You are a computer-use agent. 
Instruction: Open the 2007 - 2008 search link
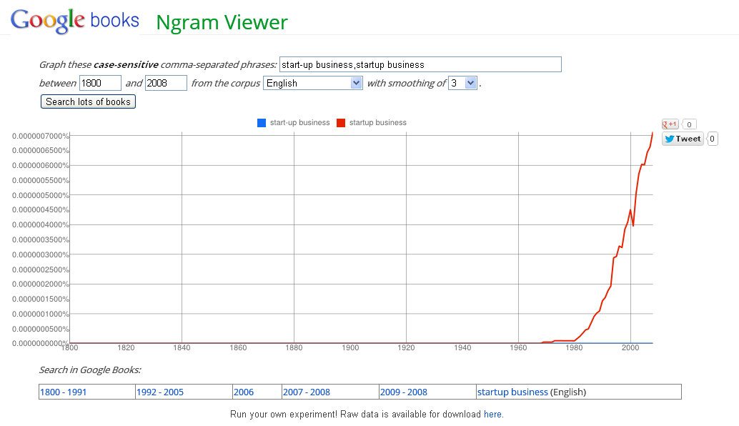pyautogui.click(x=307, y=392)
